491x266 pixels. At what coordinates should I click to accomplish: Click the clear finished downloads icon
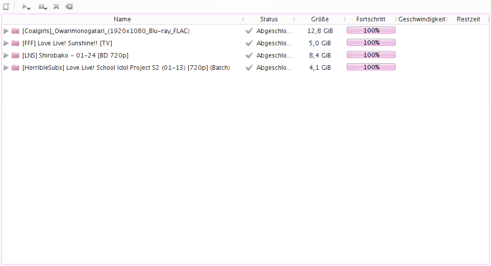(69, 7)
